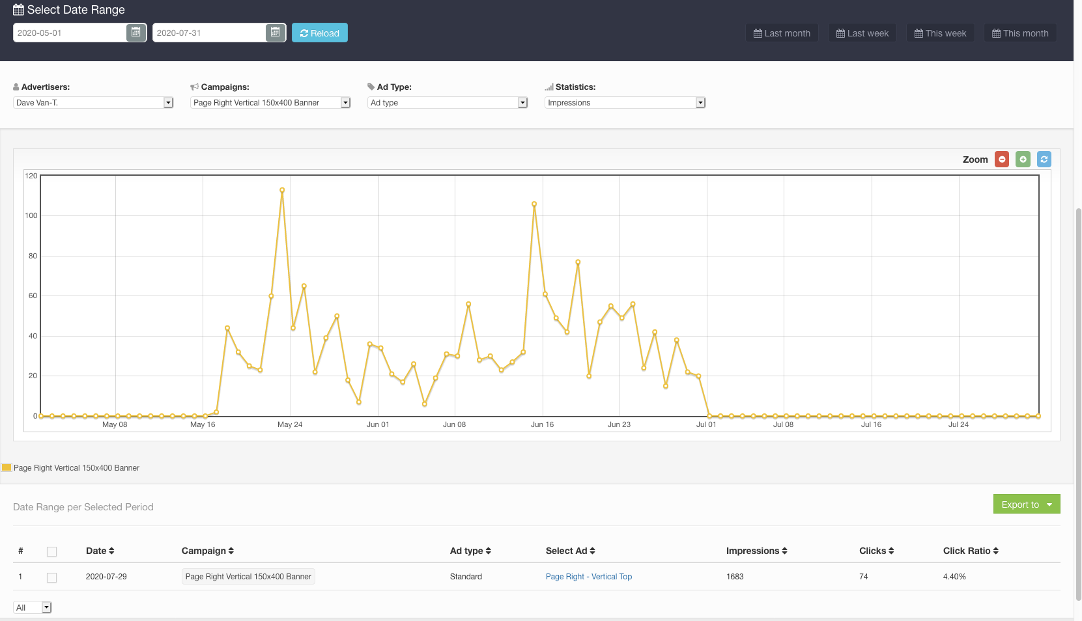The height and width of the screenshot is (621, 1082).
Task: Open end date calendar picker icon
Action: click(276, 33)
